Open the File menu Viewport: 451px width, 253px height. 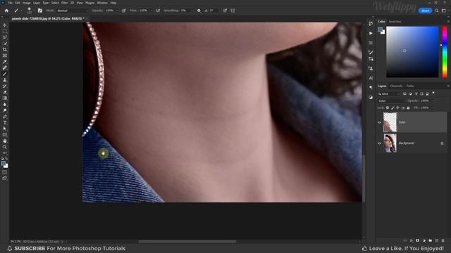point(10,3)
